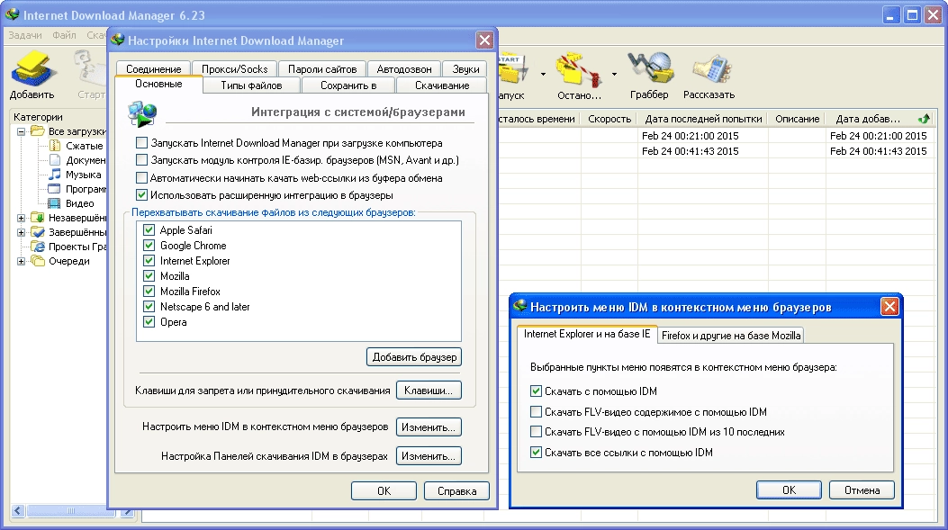This screenshot has width=948, height=530.
Task: Open the Сохранить в tab
Action: click(348, 85)
